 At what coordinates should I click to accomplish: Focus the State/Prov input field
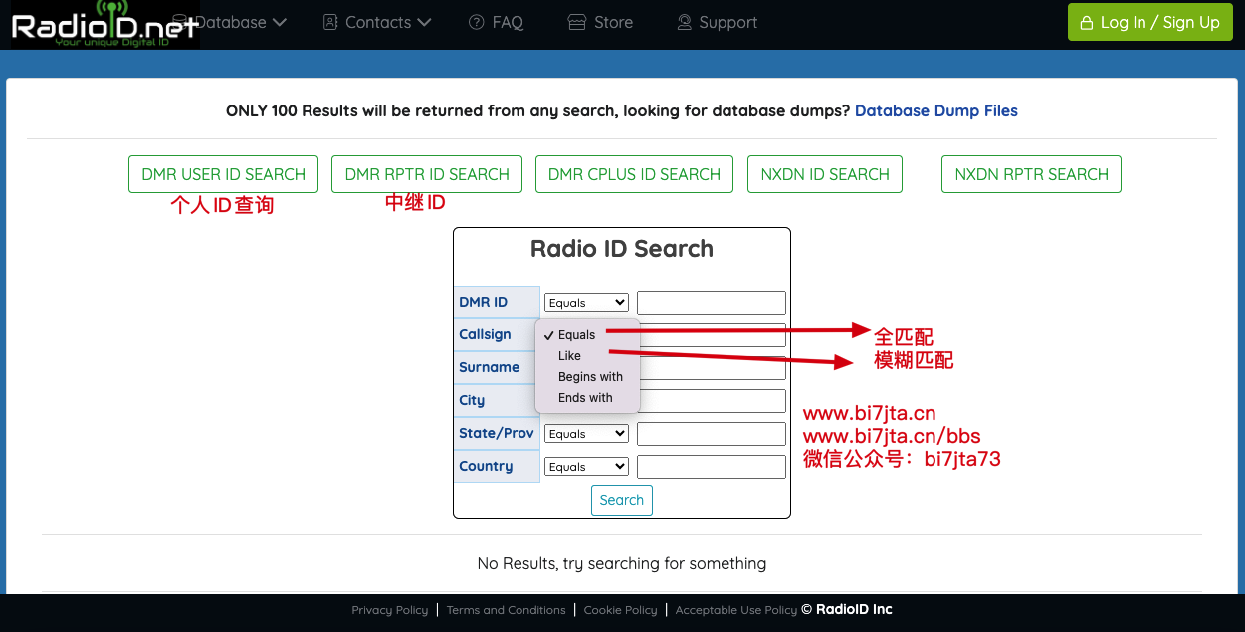[712, 434]
